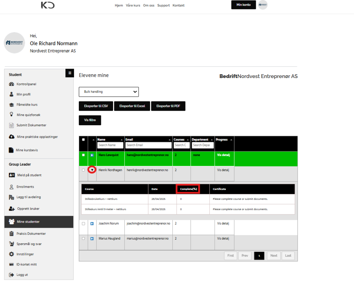Expand the row for Marius Haugland

tap(92, 238)
